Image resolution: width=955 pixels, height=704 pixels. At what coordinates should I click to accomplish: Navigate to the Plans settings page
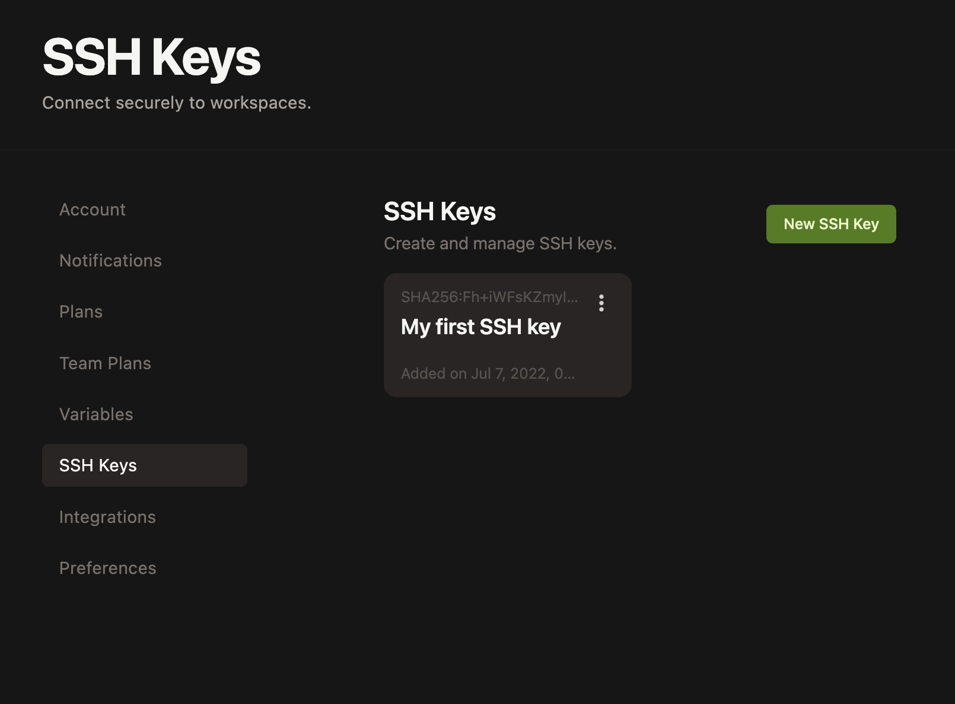click(x=81, y=311)
